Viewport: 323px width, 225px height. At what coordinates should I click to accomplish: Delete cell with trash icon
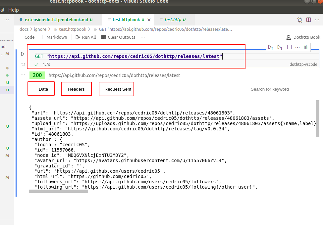tap(306, 47)
